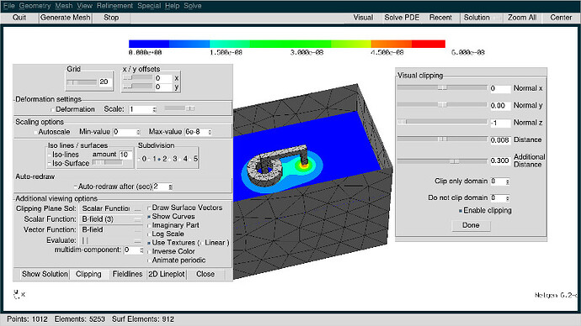The width and height of the screenshot is (581, 326).
Task: Enable the Autoscale checkbox
Action: pos(35,132)
